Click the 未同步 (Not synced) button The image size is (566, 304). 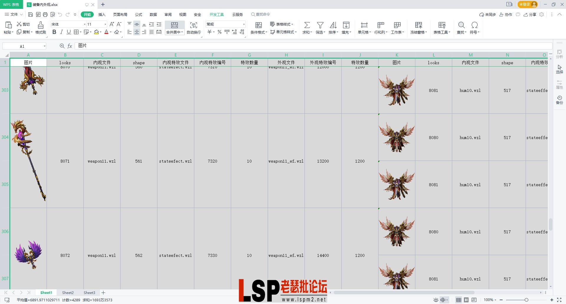[488, 14]
